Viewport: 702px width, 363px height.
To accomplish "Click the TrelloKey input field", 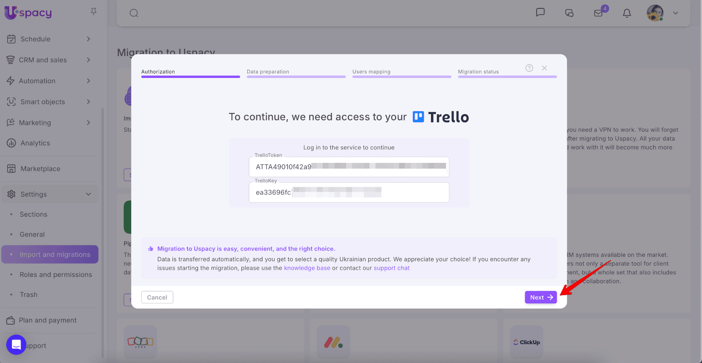I will point(349,192).
